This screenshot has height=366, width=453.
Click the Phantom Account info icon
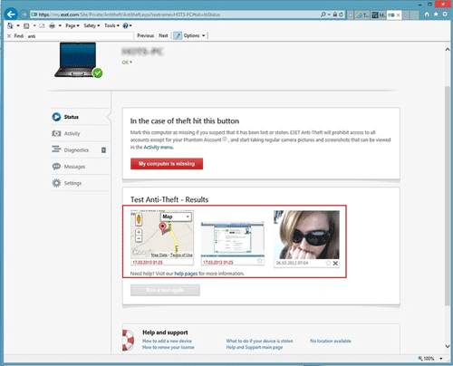(225, 140)
